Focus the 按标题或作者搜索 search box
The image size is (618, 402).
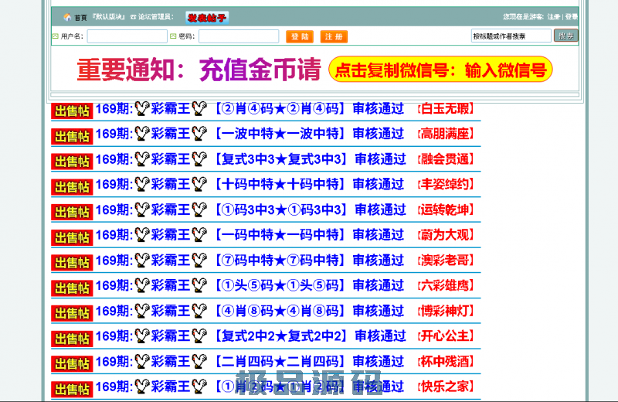(511, 36)
